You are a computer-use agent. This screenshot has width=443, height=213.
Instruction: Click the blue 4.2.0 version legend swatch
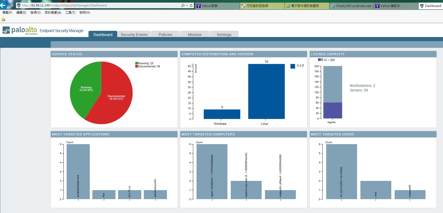coord(293,66)
